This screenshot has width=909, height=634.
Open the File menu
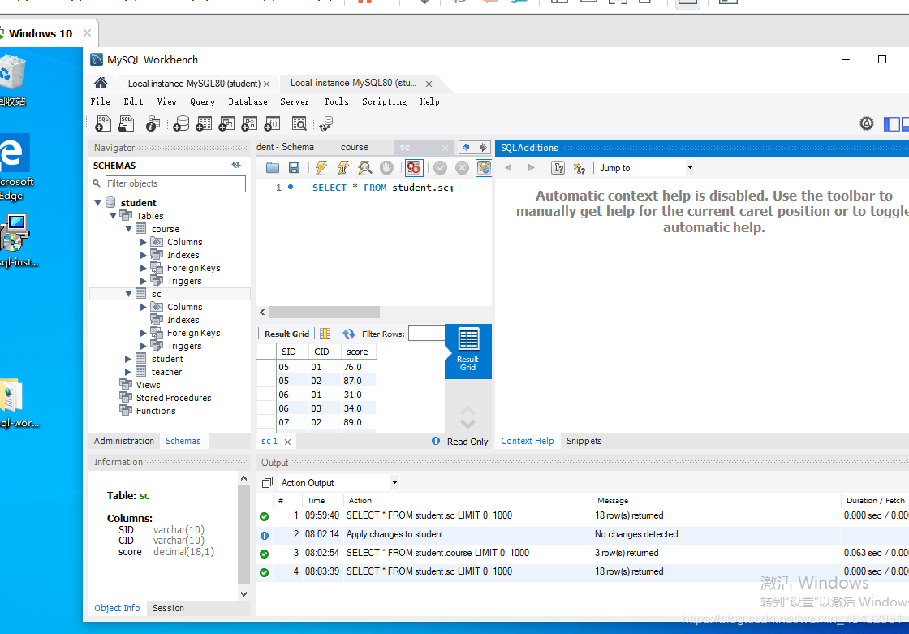click(x=101, y=101)
